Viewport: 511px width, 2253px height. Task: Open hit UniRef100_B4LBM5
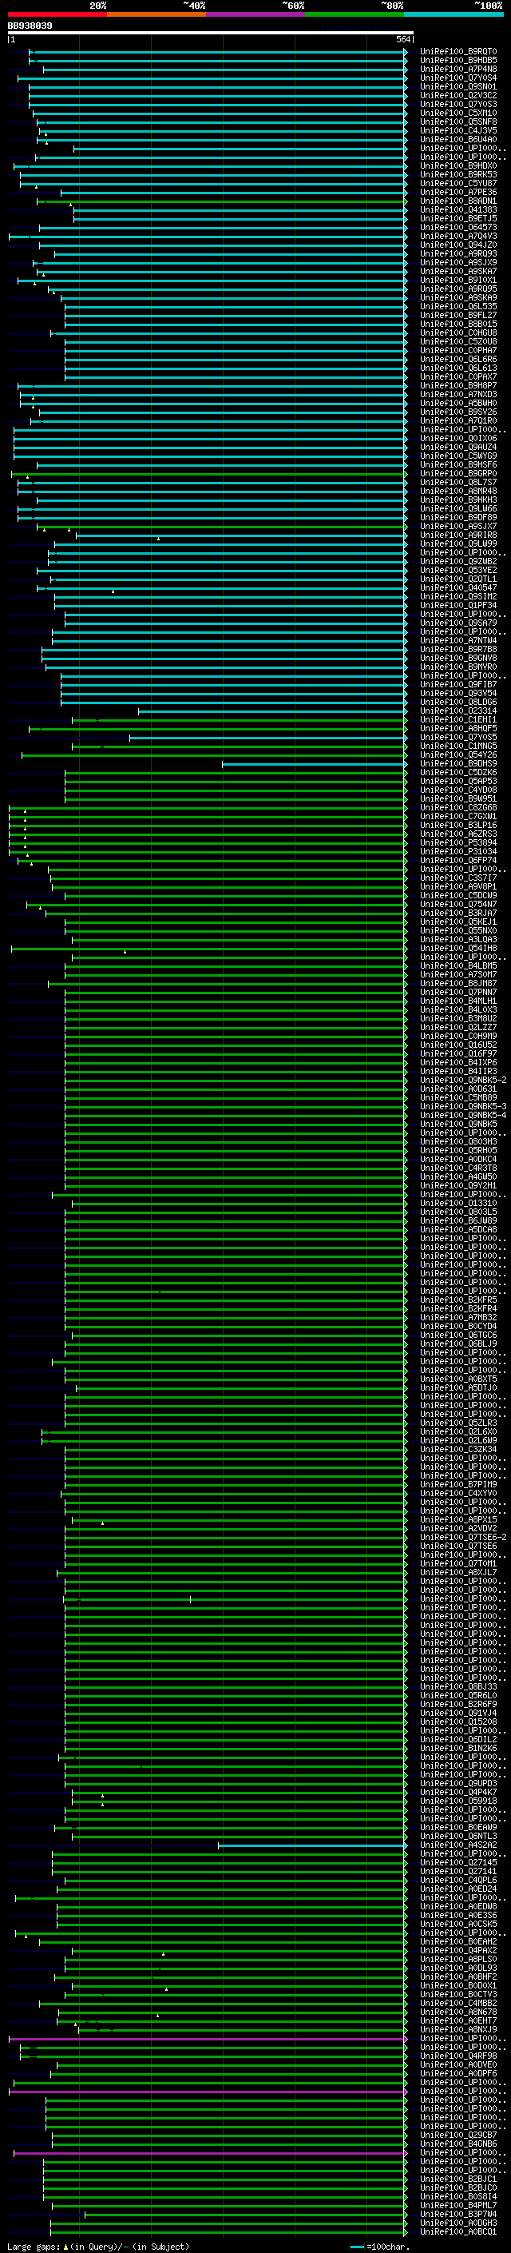point(458,965)
